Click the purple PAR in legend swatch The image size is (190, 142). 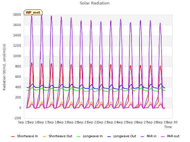142,137
